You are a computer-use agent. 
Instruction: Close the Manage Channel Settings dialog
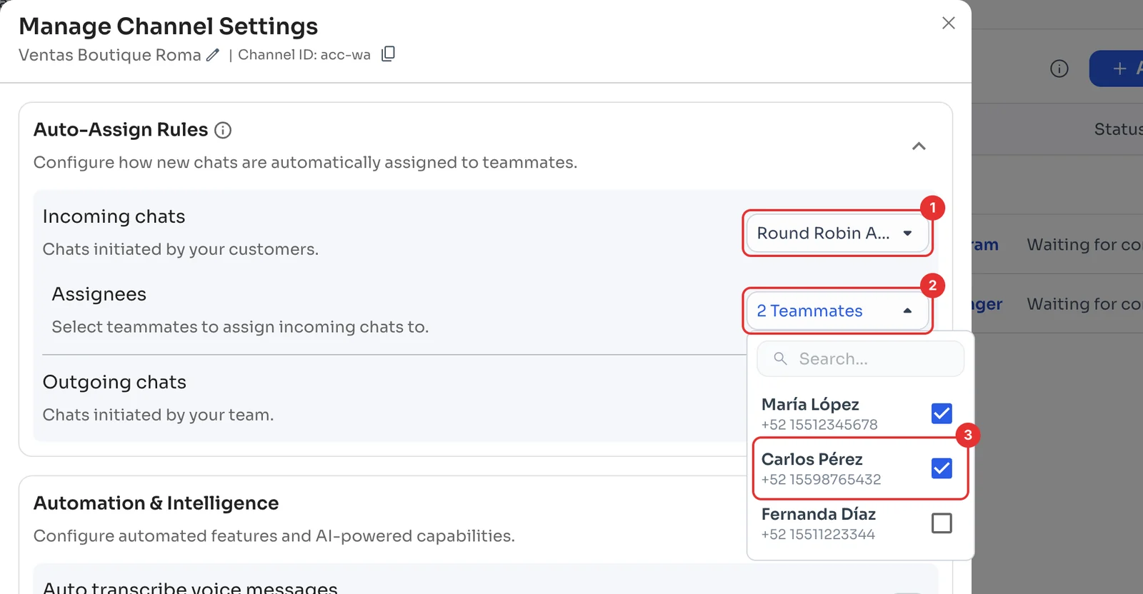[x=948, y=23]
